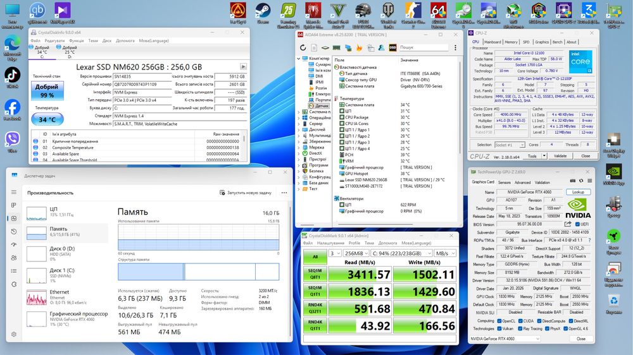This screenshot has width=633, height=355.
Task: Select the Ethernet item in Task Manager
Action: click(x=67, y=298)
